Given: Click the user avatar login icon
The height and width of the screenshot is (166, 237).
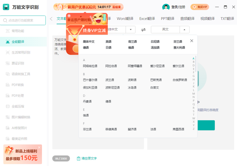Looking at the screenshot, I should point(166,7).
